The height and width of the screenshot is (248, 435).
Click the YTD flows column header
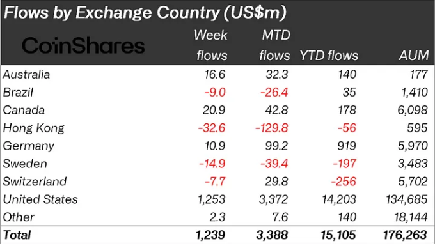click(x=329, y=56)
